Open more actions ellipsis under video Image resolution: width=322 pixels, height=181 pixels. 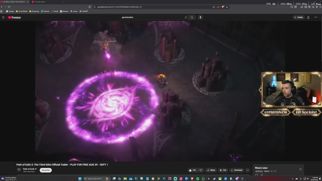247,170
